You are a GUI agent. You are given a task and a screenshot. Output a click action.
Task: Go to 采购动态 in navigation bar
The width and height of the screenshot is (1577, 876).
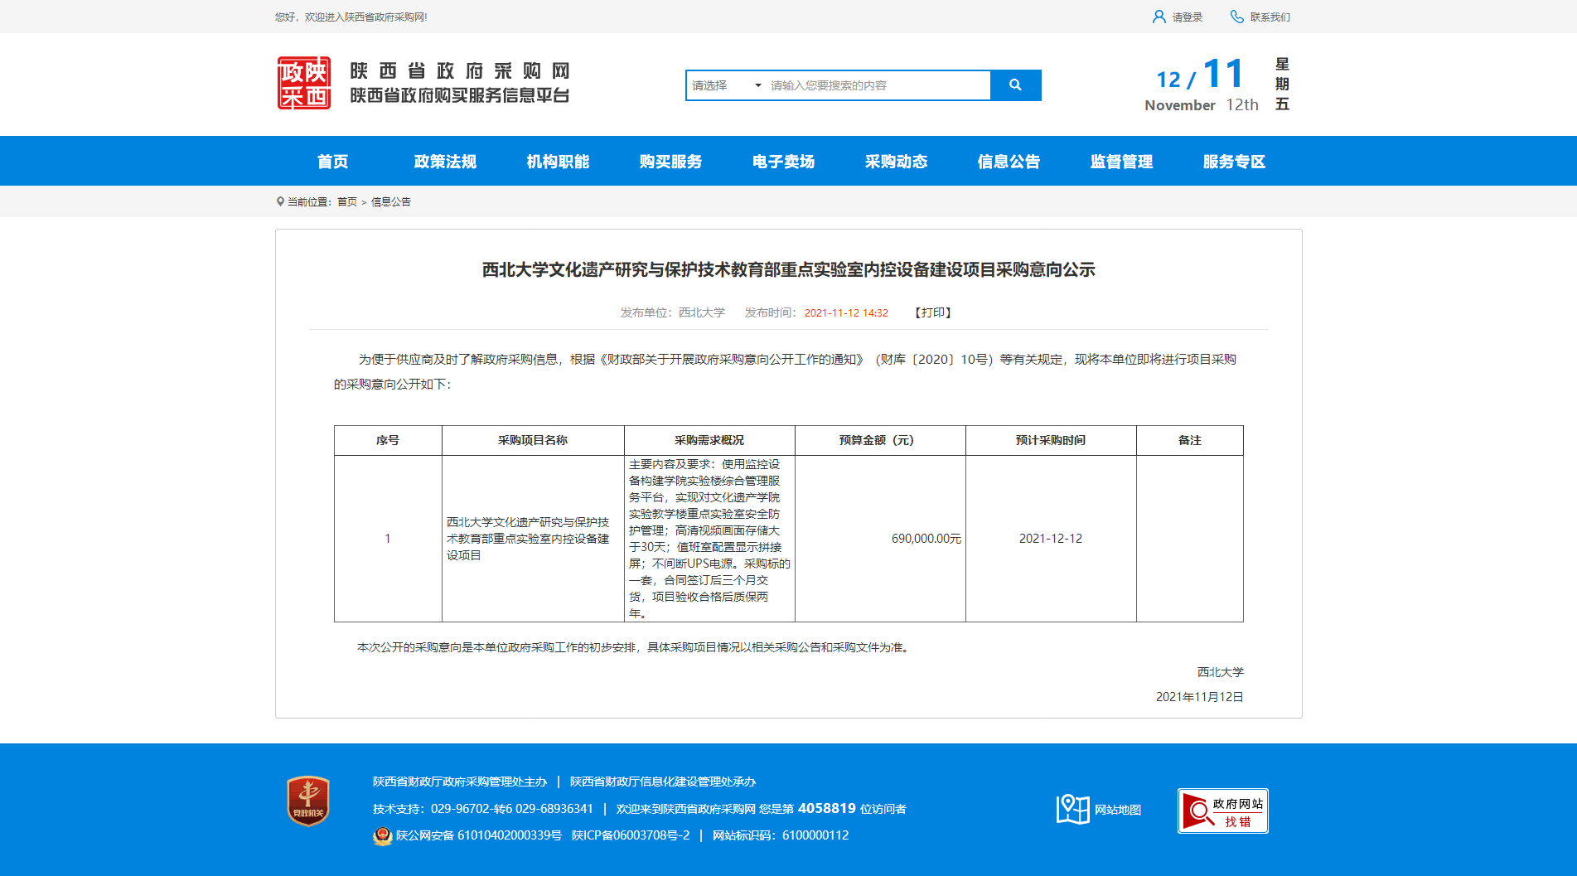point(896,162)
